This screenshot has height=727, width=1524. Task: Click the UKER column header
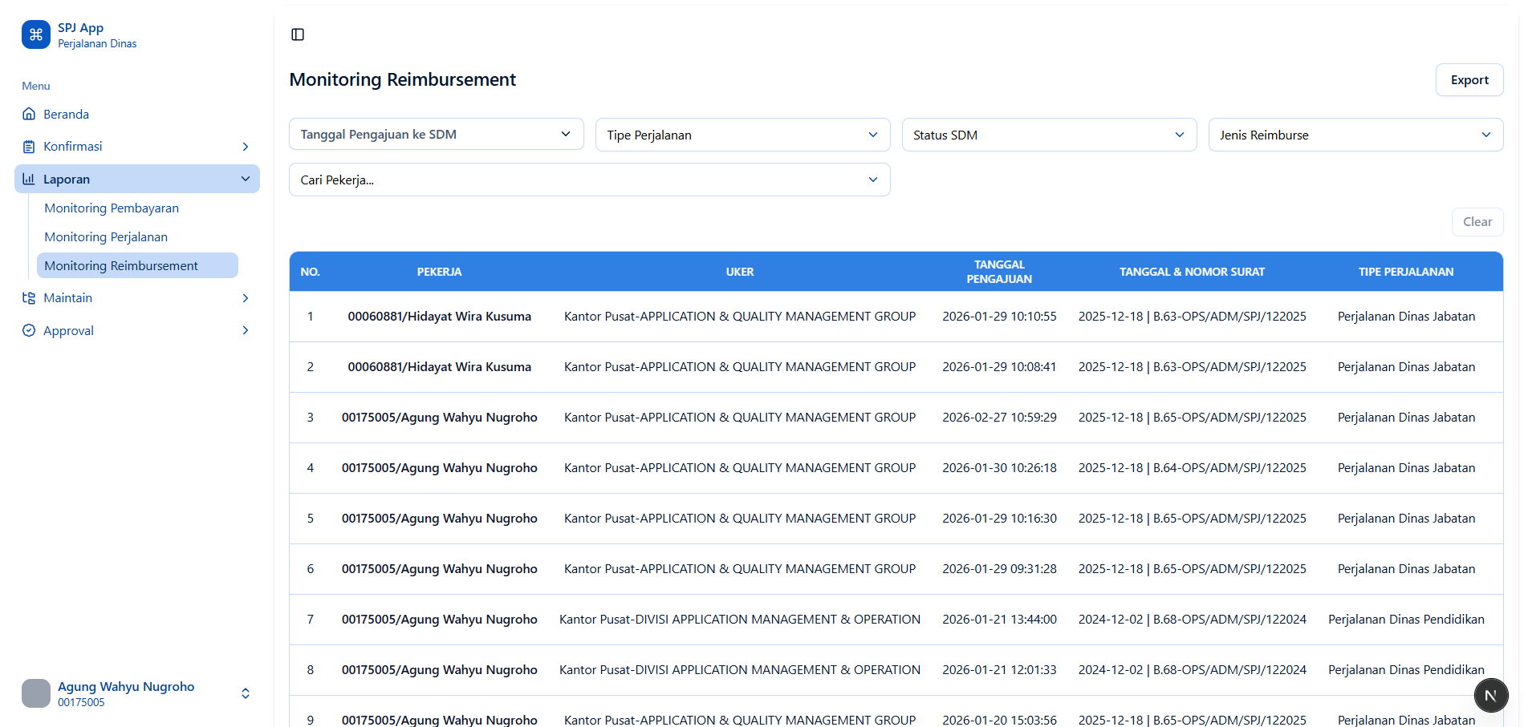740,272
